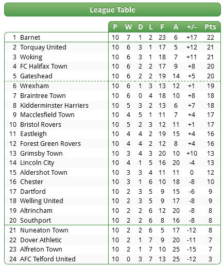This screenshot has width=224, height=267.
Task: Open the Barnet team row
Action: pos(112,37)
